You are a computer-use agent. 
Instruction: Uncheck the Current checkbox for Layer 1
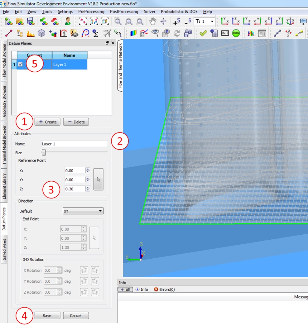pyautogui.click(x=20, y=65)
